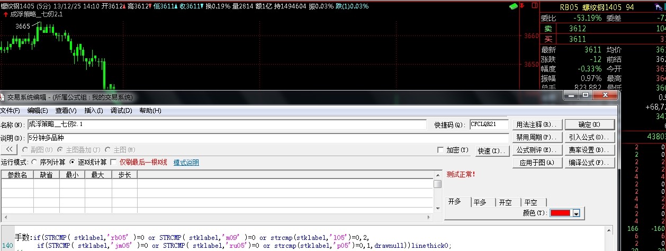Open the 模式说明 link
The width and height of the screenshot is (666, 251).
[x=186, y=163]
